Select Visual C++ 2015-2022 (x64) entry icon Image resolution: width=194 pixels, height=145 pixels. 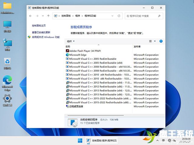point(67,98)
